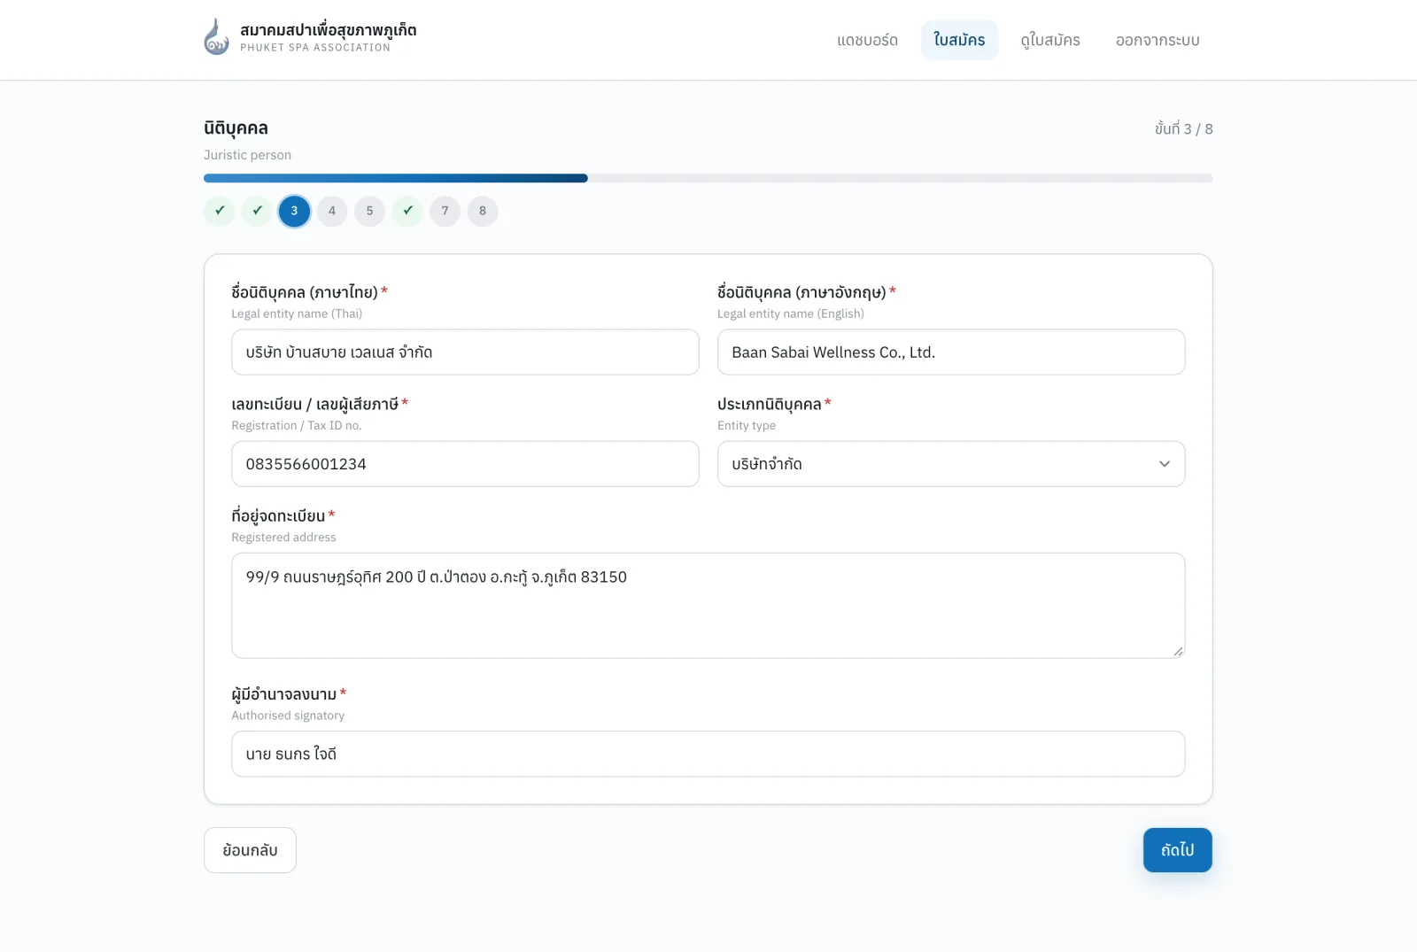Go to step 8 circle
This screenshot has height=952, width=1417.
click(x=483, y=211)
